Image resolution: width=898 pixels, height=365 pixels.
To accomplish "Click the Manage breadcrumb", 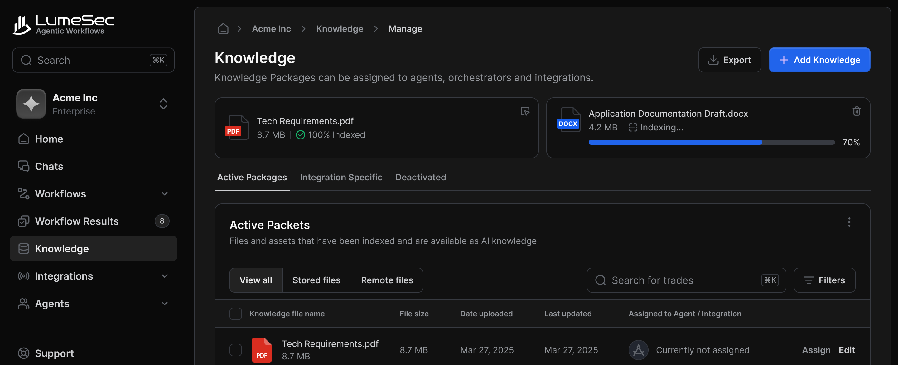I will click(405, 29).
